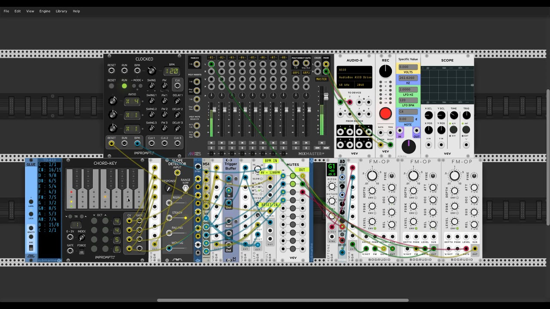Click the red record button on REC
The height and width of the screenshot is (309, 550).
[x=385, y=114]
